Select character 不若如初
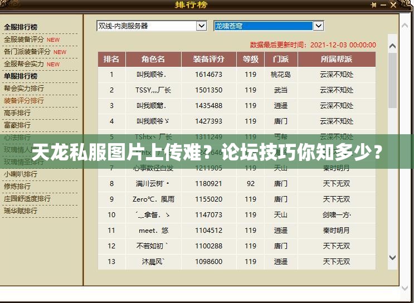 click(x=152, y=246)
